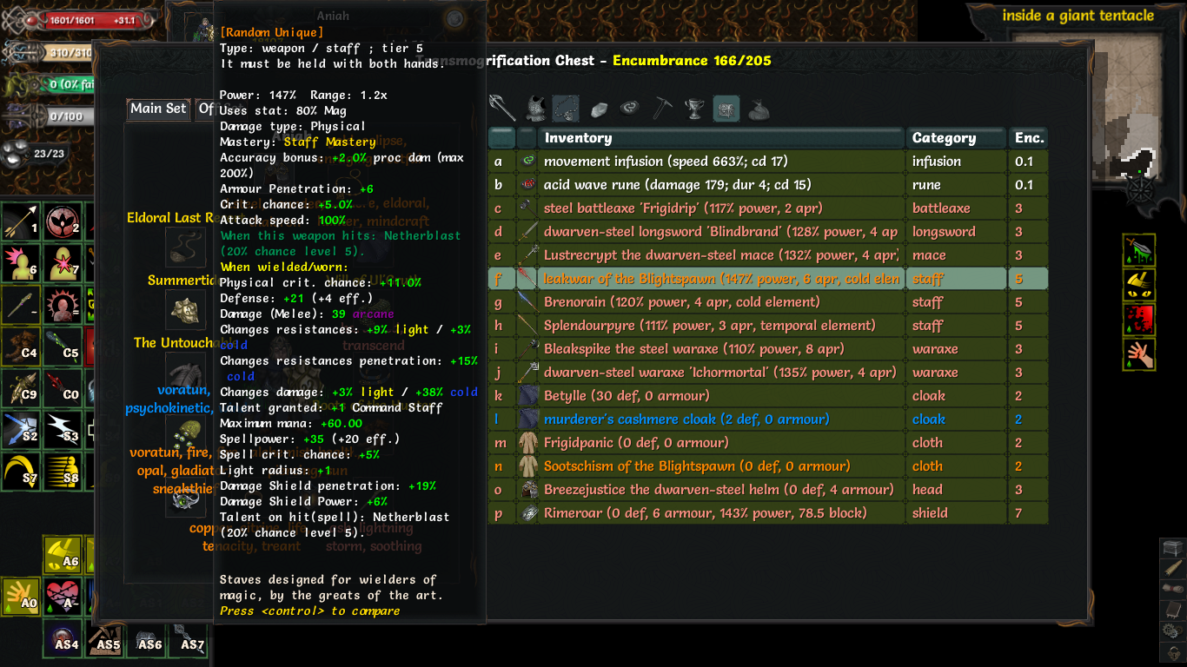The width and height of the screenshot is (1187, 667).
Task: Filter inventory by gems icon
Action: pos(599,108)
